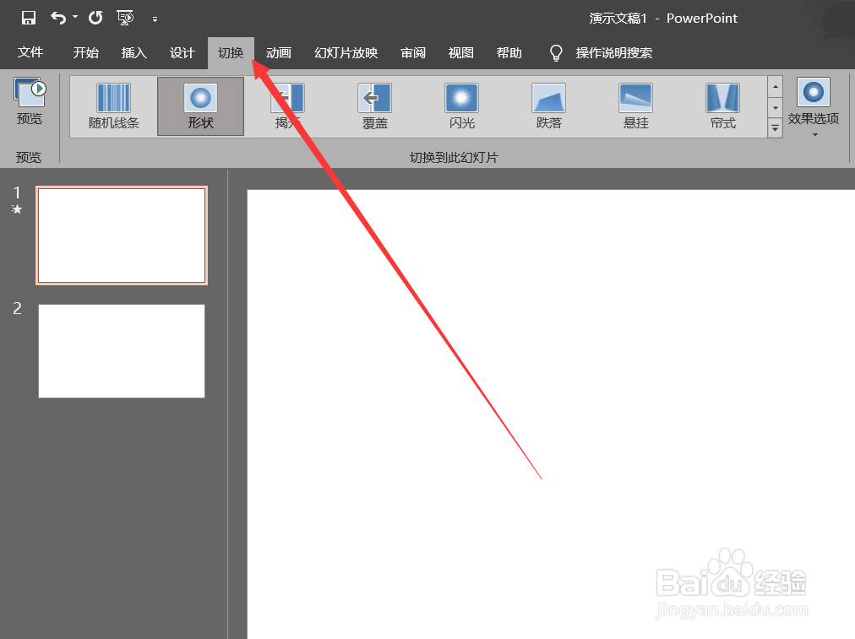Apply the 随机线条 transition

114,106
